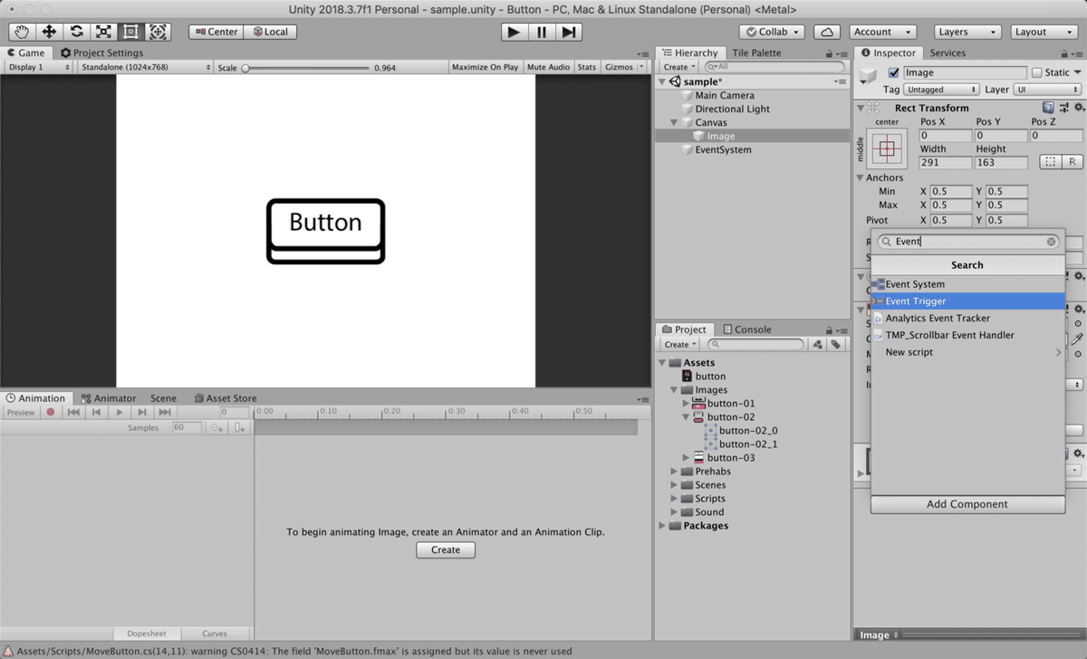This screenshot has height=659, width=1087.
Task: Play the animation clip
Action: coord(119,413)
